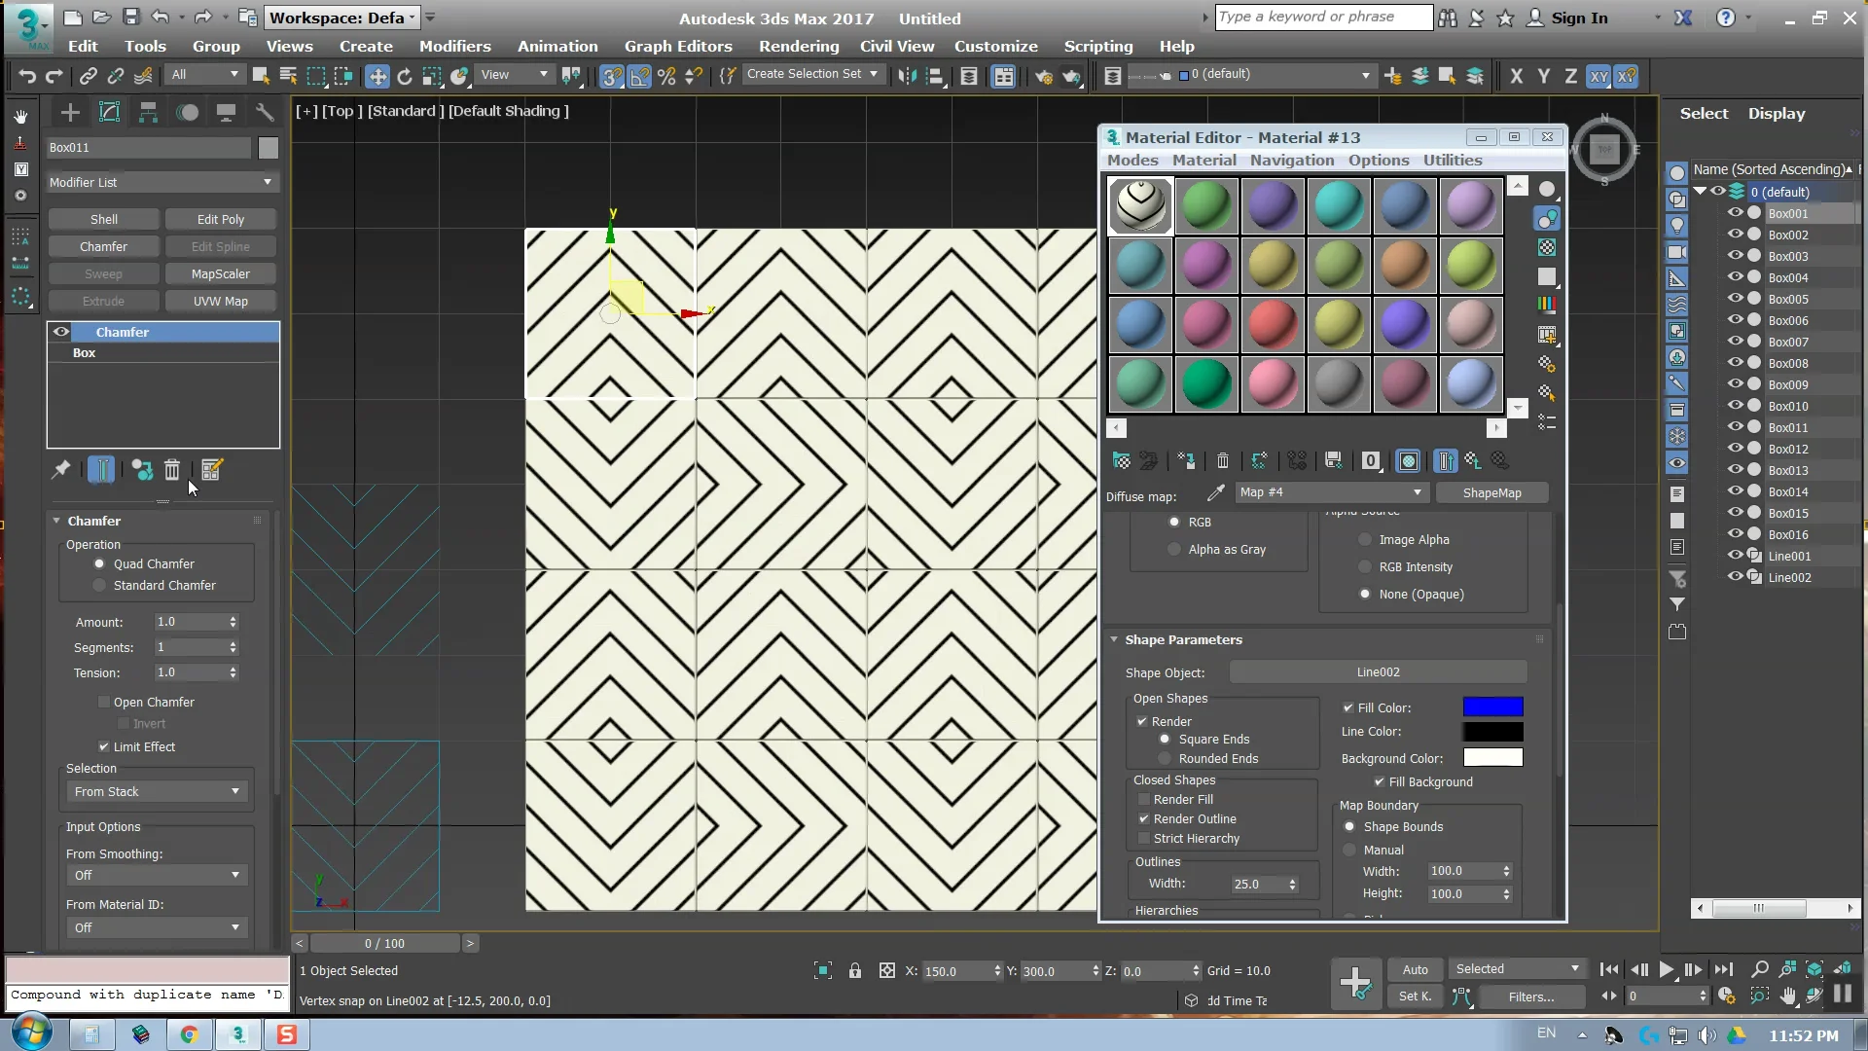Open the Modifier List dropdown
Viewport: 1868px width, 1051px height.
[x=162, y=182]
